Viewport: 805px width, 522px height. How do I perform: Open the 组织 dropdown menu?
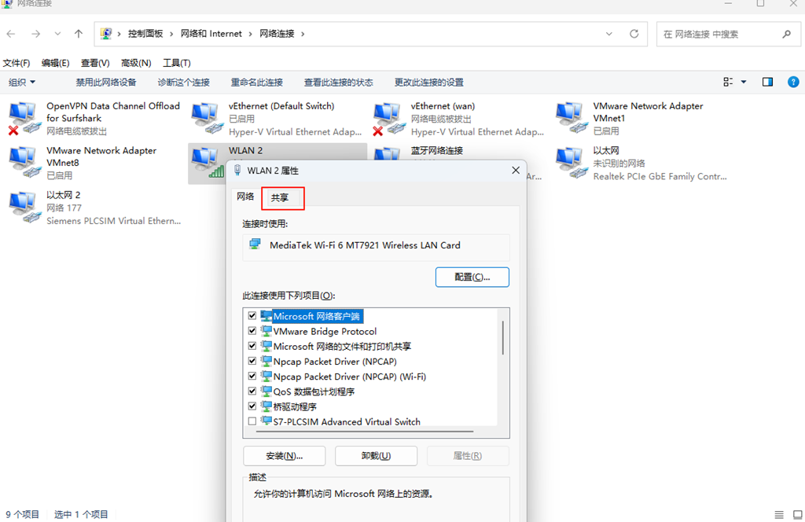(22, 82)
